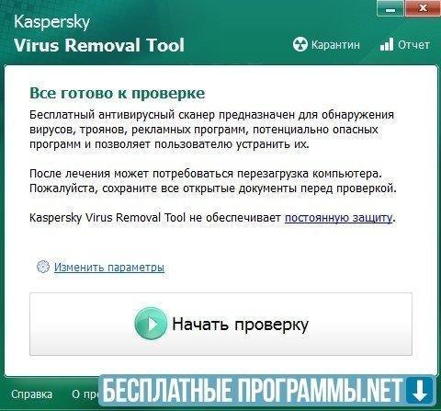Click the Kaspersky brand name in header
Screen dimensions: 441x411
pos(52,22)
